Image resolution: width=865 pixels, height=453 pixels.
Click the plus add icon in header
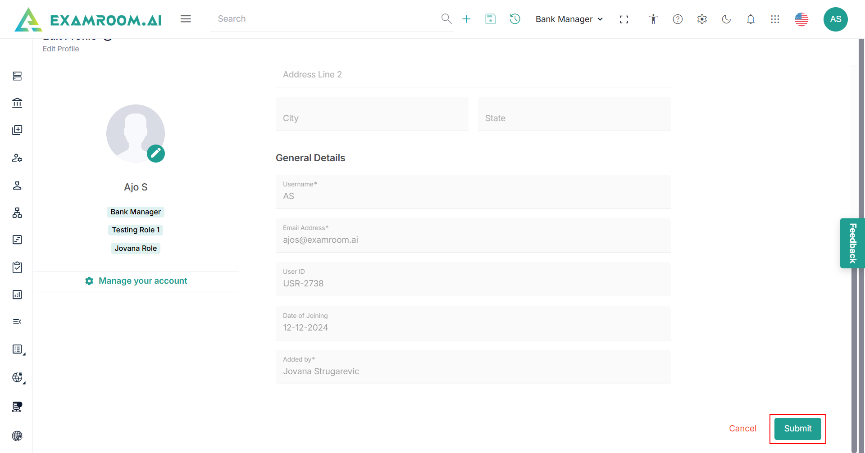coord(466,19)
